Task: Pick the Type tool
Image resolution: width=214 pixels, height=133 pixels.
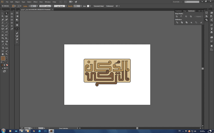Action: (x=3, y=23)
